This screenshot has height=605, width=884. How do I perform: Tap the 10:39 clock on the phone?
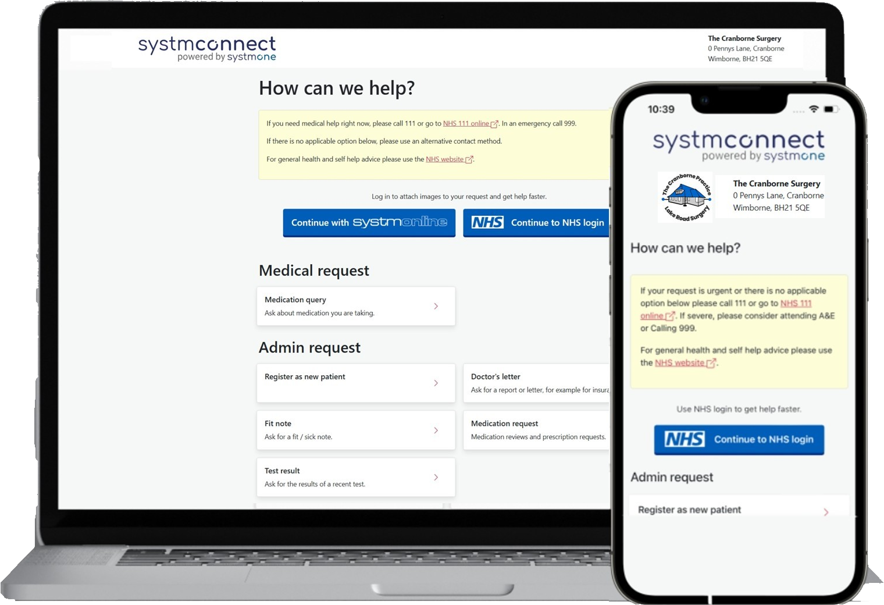click(x=661, y=109)
